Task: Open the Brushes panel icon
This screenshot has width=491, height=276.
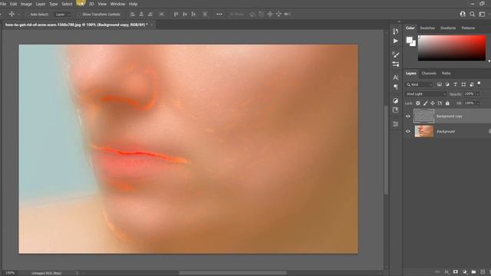Action: (396, 54)
